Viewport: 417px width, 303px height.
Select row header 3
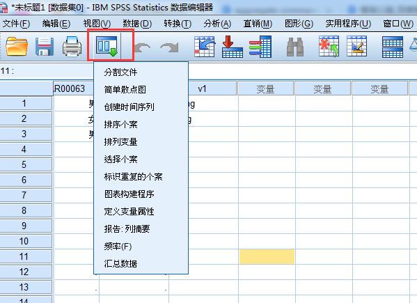coord(26,134)
